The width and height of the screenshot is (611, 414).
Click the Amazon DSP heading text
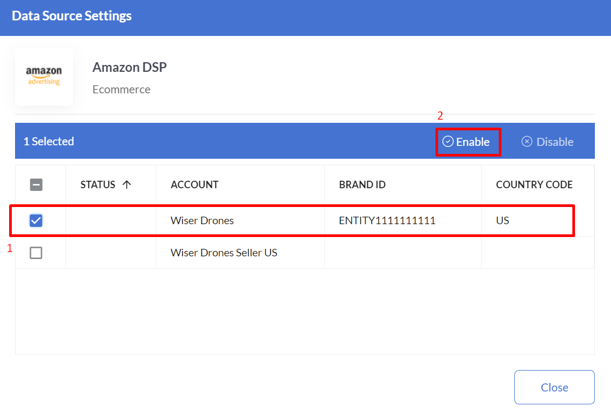pyautogui.click(x=129, y=67)
